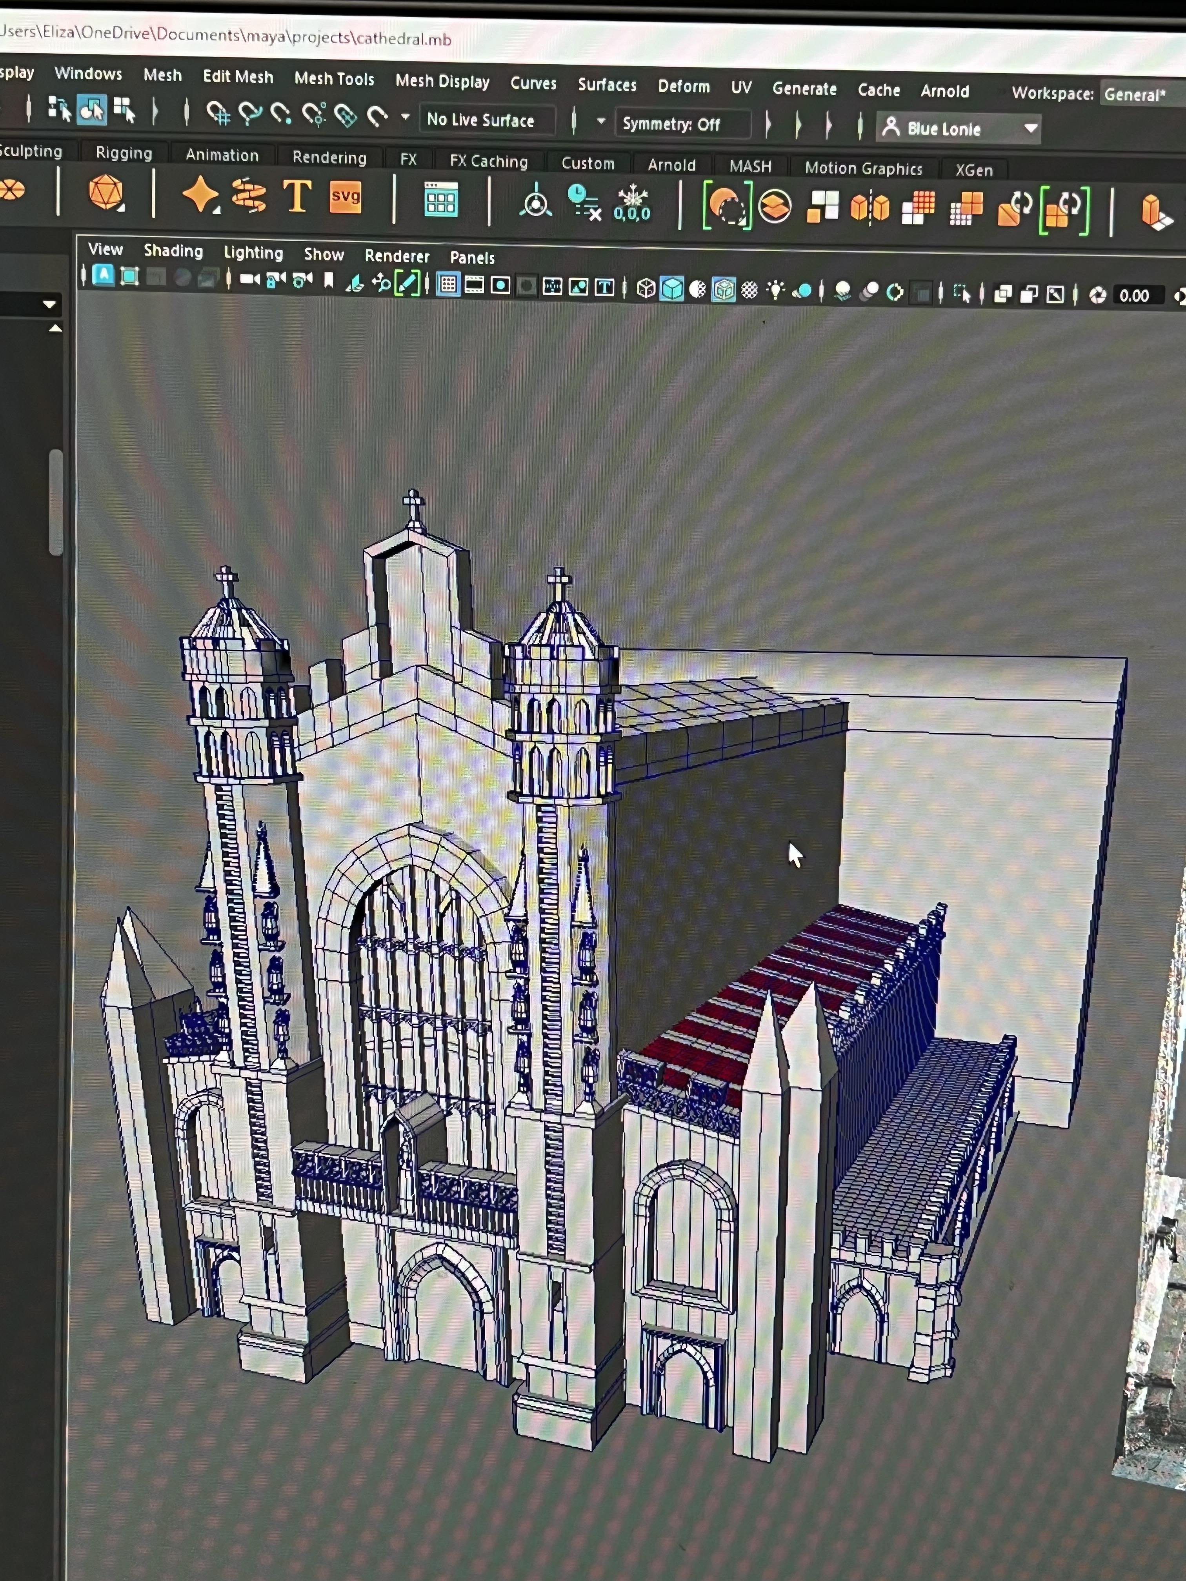Open the viewport Panels menu
This screenshot has width=1186, height=1581.
(x=473, y=258)
